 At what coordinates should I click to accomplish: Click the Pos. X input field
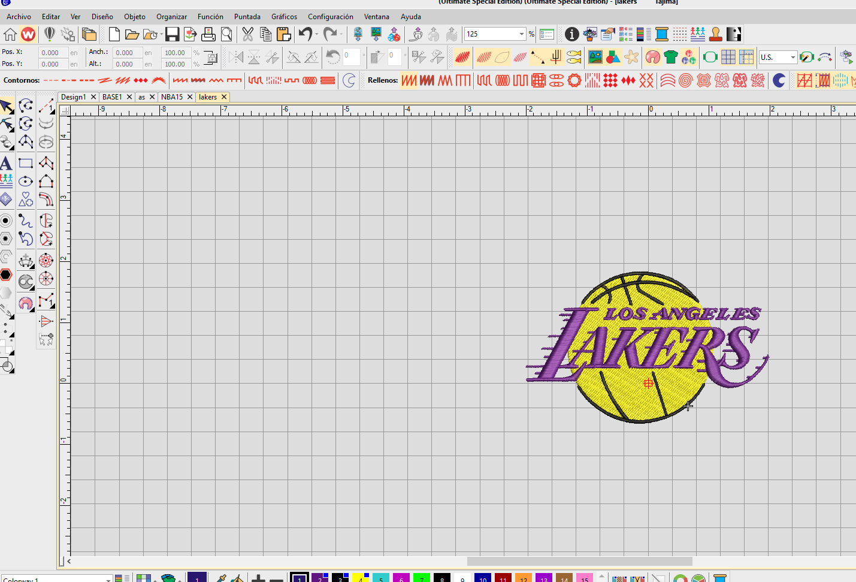[x=53, y=53]
